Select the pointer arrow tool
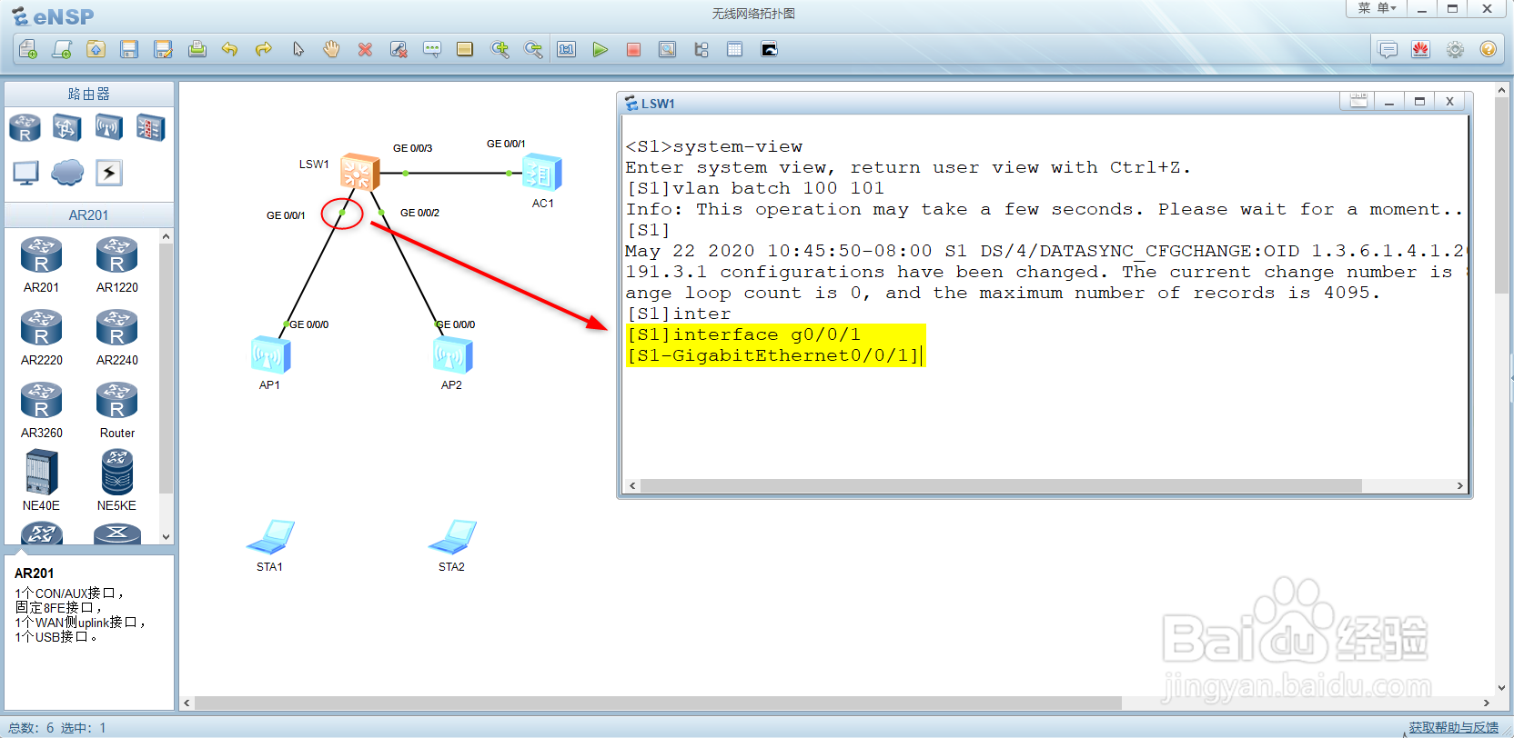Screen dimensions: 1514x738 [x=298, y=49]
